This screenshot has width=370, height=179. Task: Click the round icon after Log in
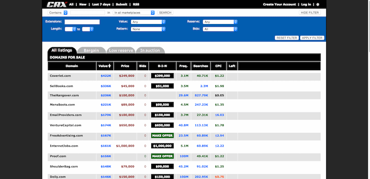click(x=318, y=5)
